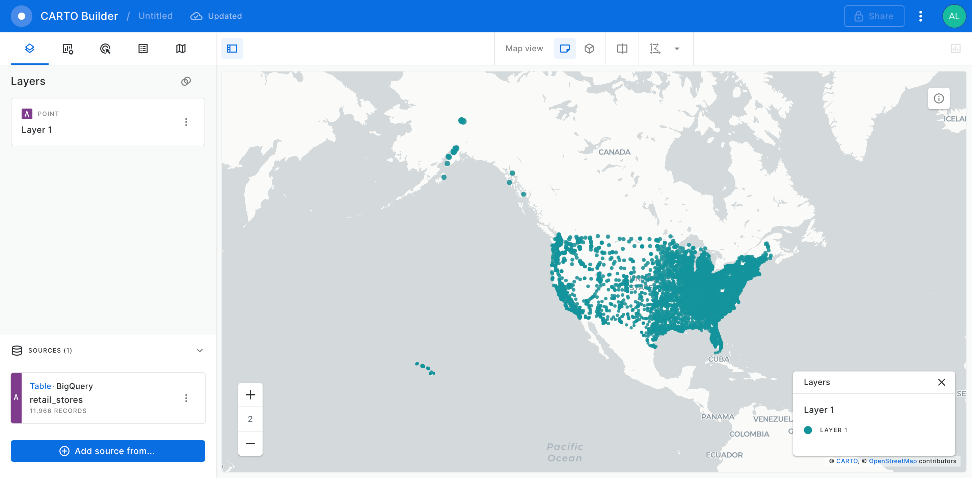Open the map info button
Viewport: 972px width, 478px height.
point(939,98)
